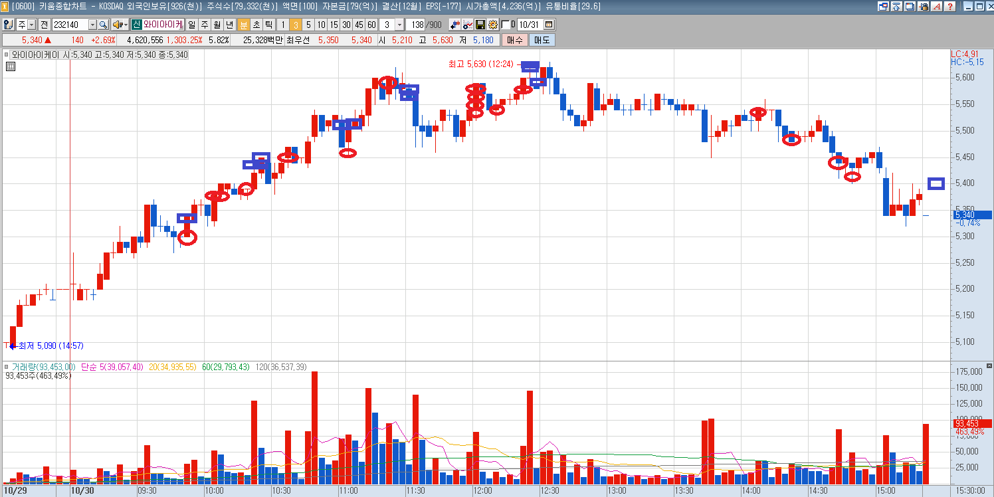Image resolution: width=994 pixels, height=497 pixels.
Task: Click the 최고 5,630 (12:24) high label
Action: coord(481,64)
